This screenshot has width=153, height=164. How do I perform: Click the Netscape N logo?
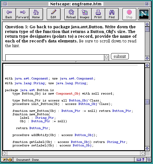(x=144, y=14)
